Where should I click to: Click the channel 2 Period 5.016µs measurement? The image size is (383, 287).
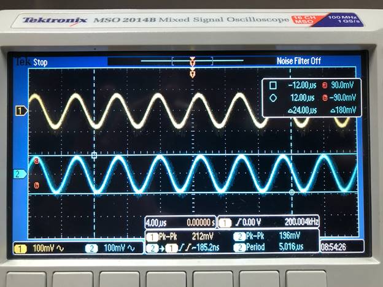click(268, 247)
